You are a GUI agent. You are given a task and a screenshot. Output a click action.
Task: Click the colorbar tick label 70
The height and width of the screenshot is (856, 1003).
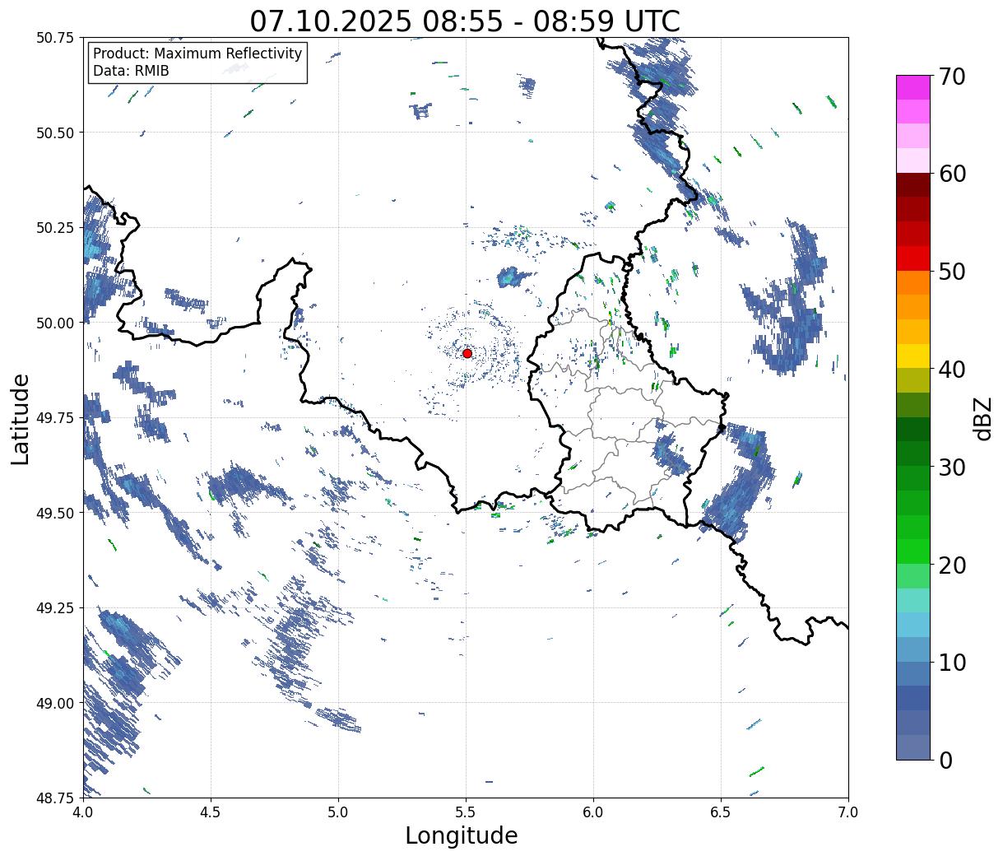tap(951, 76)
